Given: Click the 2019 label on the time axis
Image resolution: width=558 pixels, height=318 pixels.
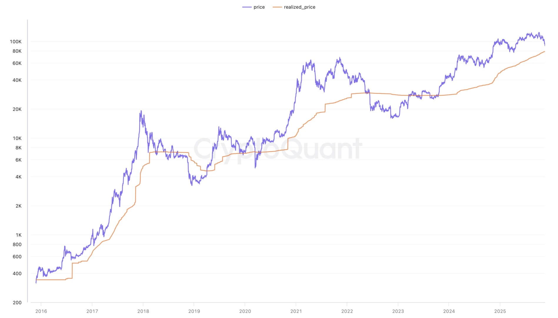Looking at the screenshot, I should (x=194, y=311).
